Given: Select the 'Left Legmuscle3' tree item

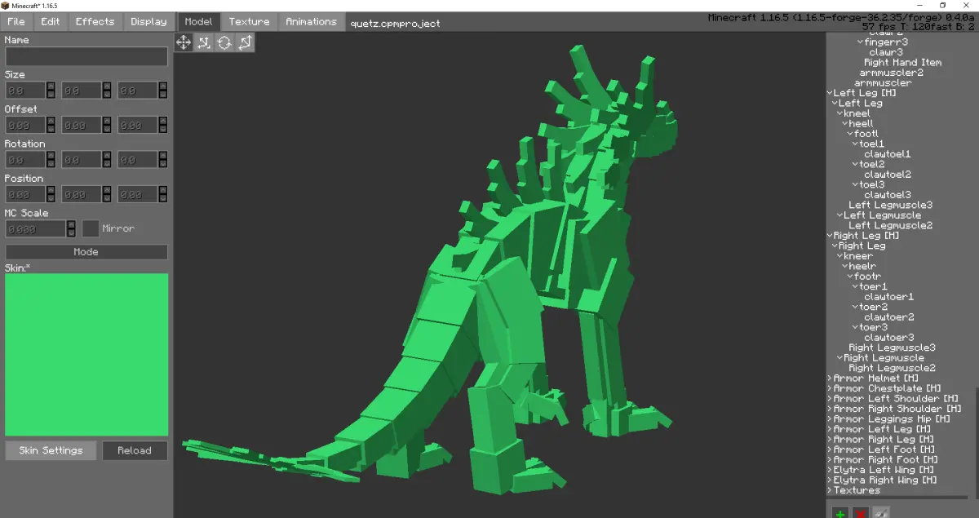Looking at the screenshot, I should pos(891,205).
